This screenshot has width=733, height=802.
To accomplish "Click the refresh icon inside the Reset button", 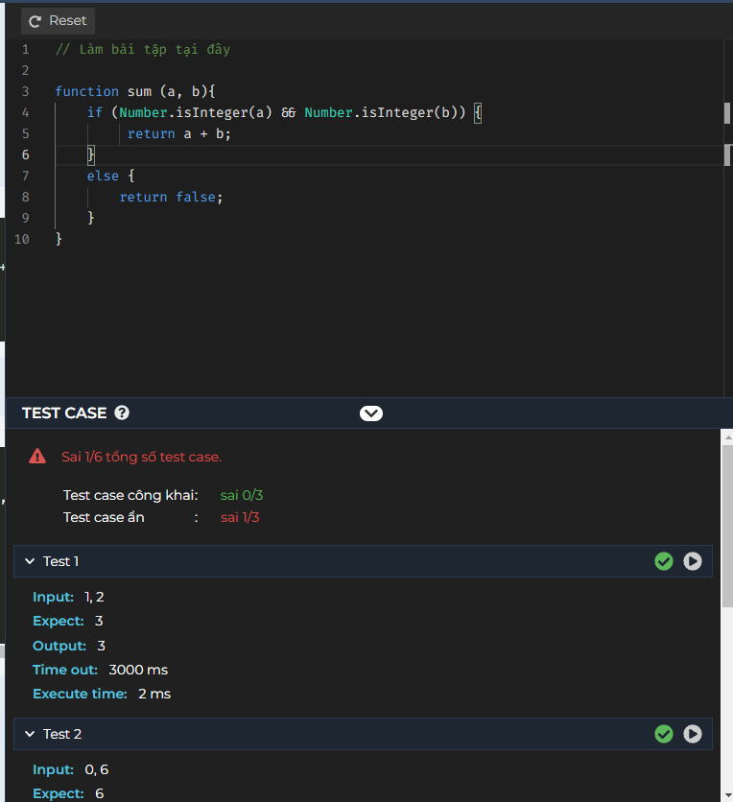I will point(35,20).
